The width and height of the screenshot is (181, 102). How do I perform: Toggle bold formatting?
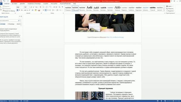pyautogui.click(x=18, y=10)
